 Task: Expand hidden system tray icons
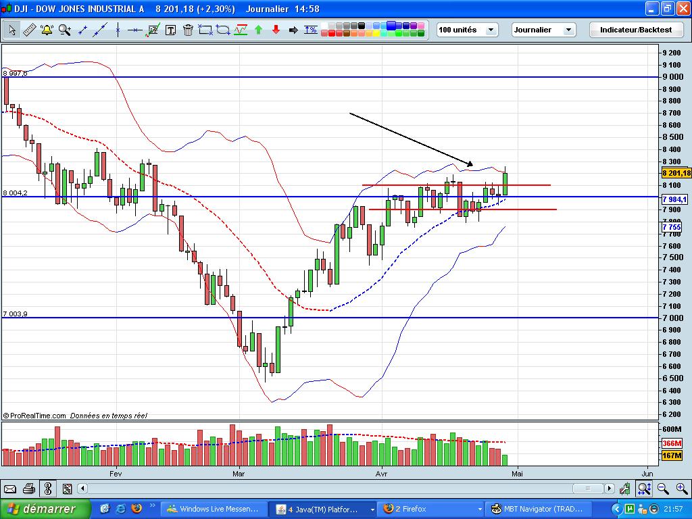[616, 510]
